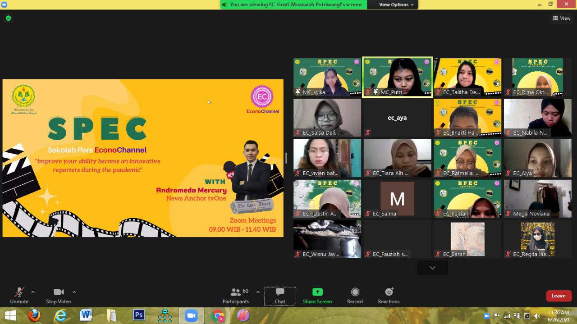The width and height of the screenshot is (577, 324).
Task: Open volume speaker icon in tray
Action: point(536,316)
